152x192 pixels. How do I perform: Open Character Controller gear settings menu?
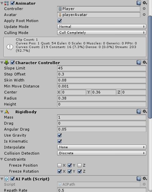145,62
